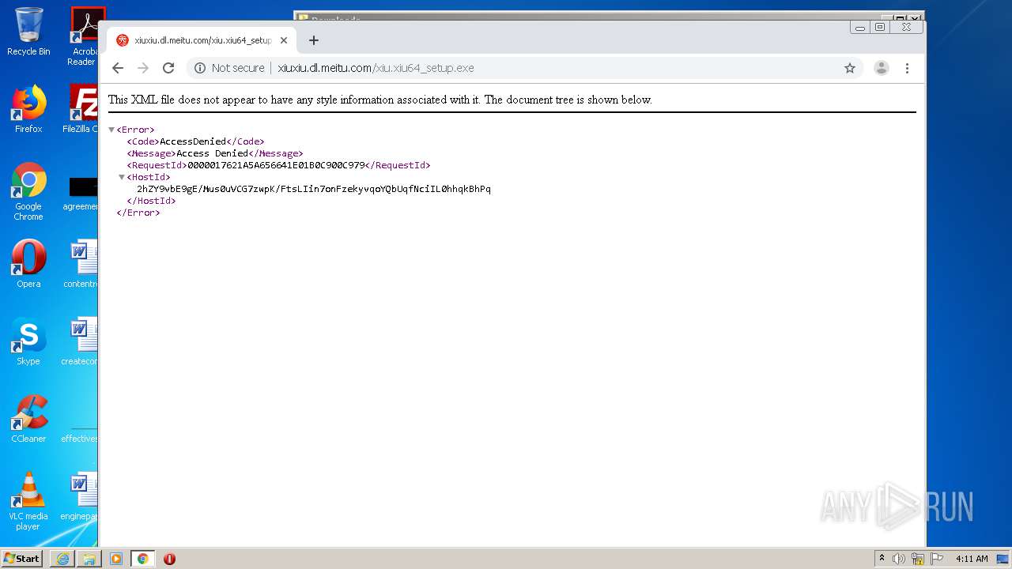Open the volume speaker tray icon

(899, 559)
